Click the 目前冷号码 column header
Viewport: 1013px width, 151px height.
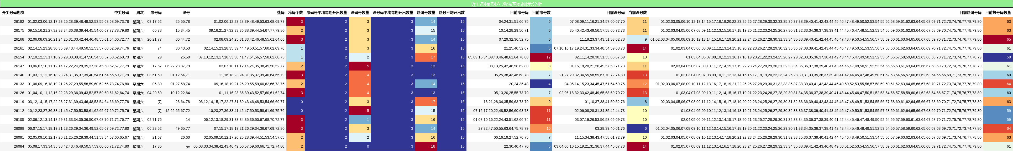tap(519, 13)
